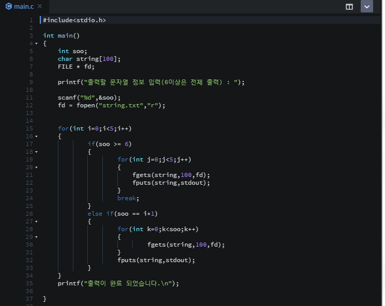Image resolution: width=385 pixels, height=306 pixels.
Task: Click 'for(int j=0;j<5;j++)' on line 19
Action: pos(154,159)
